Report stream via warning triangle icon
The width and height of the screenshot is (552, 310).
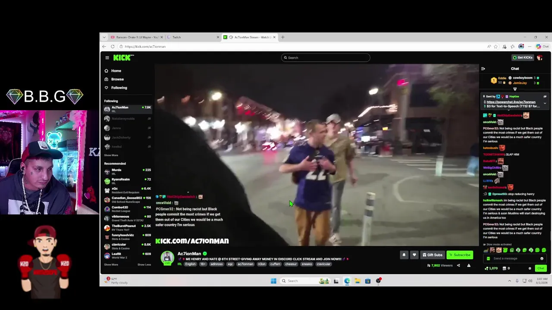click(469, 266)
